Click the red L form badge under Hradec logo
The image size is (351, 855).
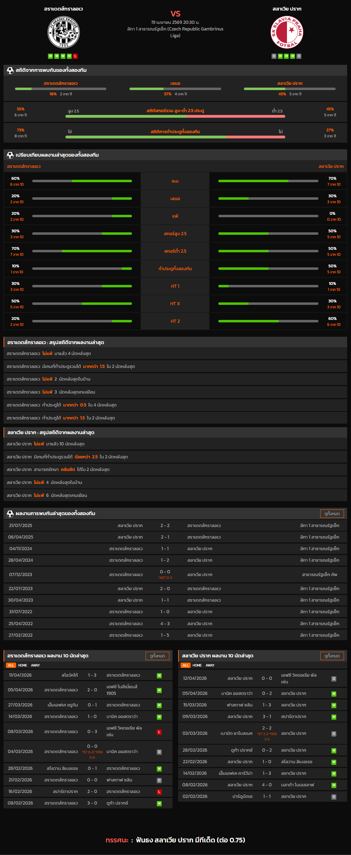[76, 56]
